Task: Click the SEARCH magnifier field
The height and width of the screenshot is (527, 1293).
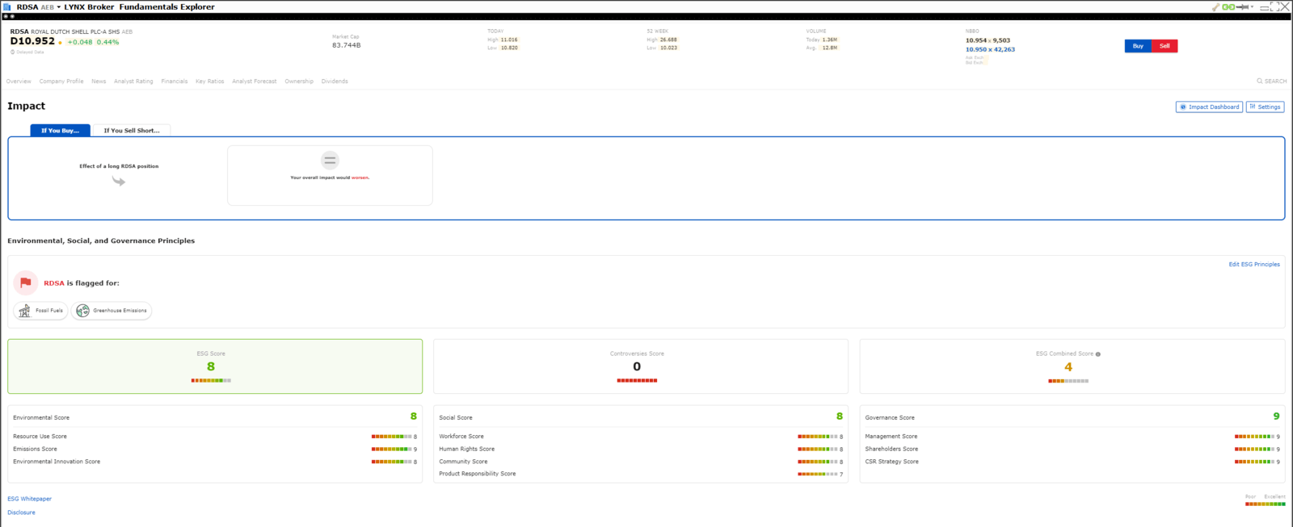Action: click(1271, 81)
